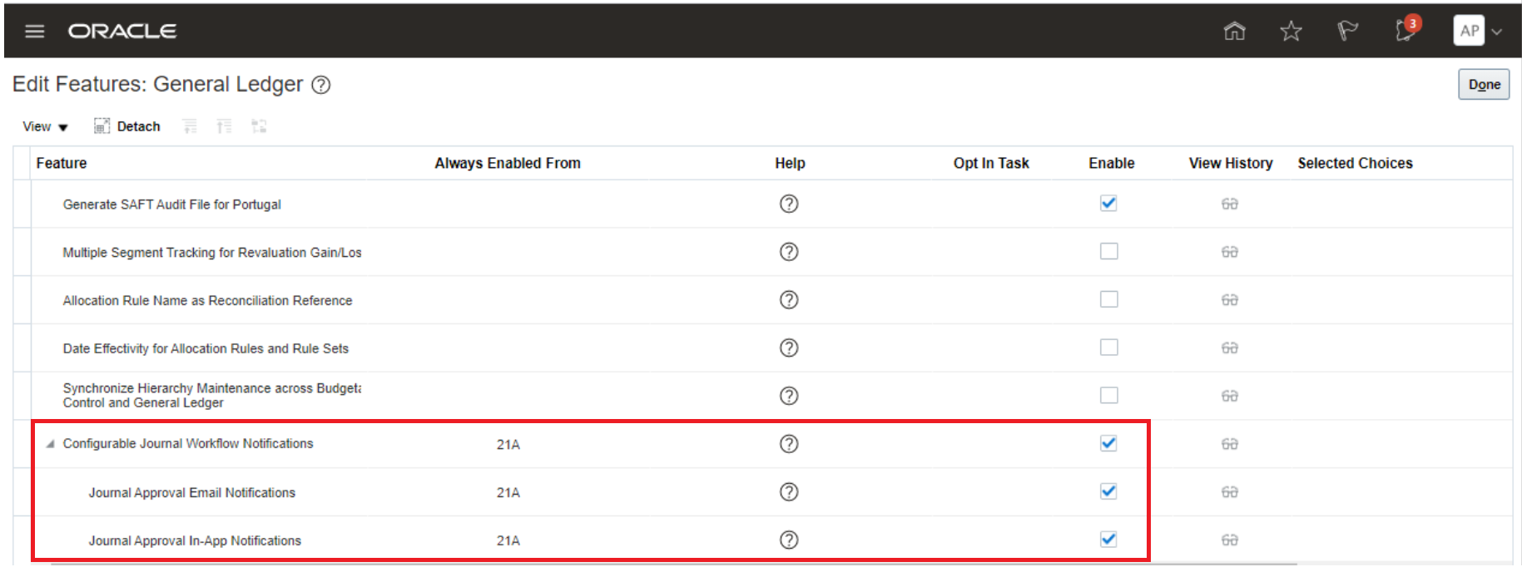The height and width of the screenshot is (567, 1522).
Task: Click the Done button
Action: 1484,85
